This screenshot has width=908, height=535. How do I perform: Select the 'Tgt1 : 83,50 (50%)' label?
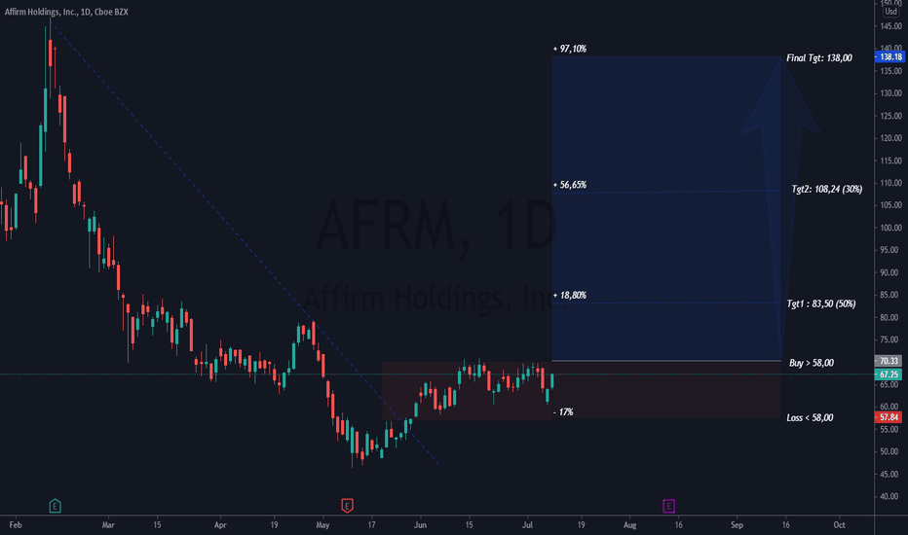(821, 303)
